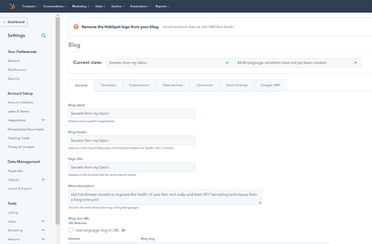Switch to the Date Formats tab
Screen dimensions: 372x244
tap(173, 85)
